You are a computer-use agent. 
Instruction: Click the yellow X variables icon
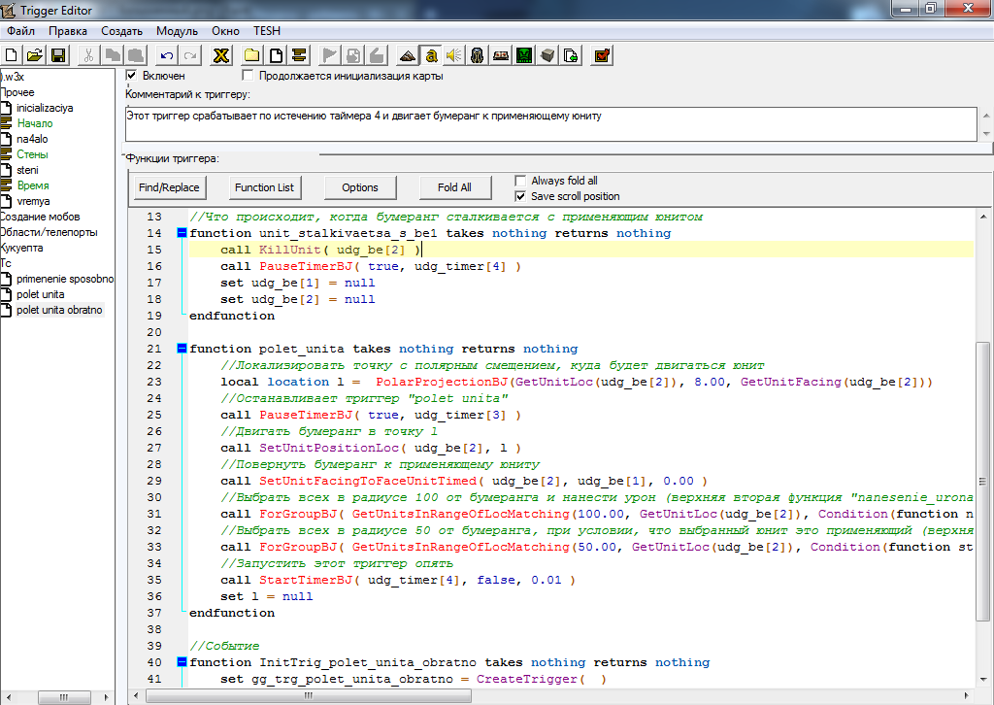point(221,54)
